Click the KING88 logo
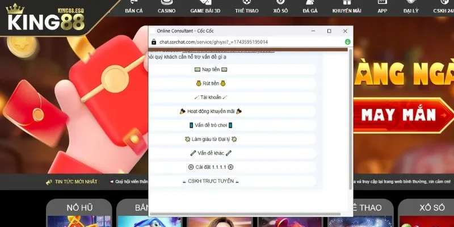This screenshot has width=454, height=227. pyautogui.click(x=46, y=18)
